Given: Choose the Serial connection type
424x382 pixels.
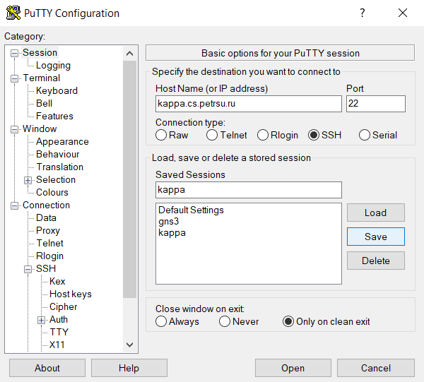Looking at the screenshot, I should tap(365, 135).
